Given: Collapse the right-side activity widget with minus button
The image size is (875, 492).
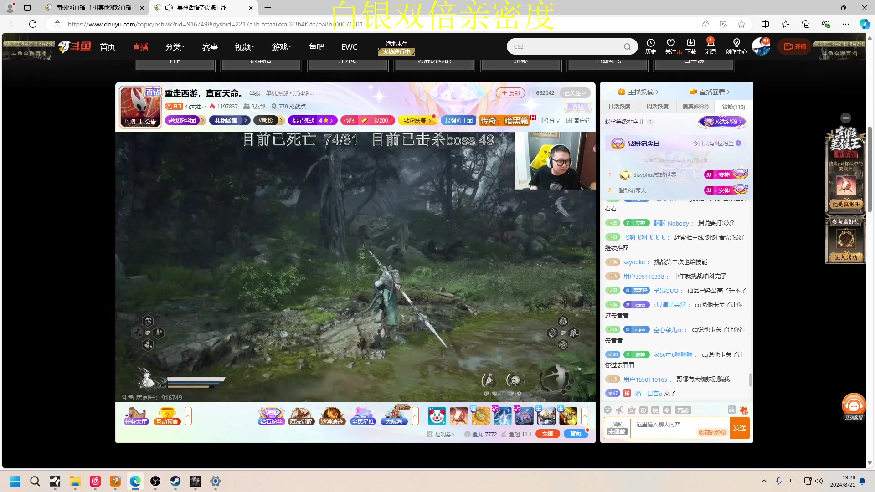Looking at the screenshot, I should (846, 118).
